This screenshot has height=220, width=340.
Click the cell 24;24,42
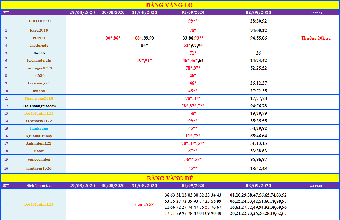(258, 61)
